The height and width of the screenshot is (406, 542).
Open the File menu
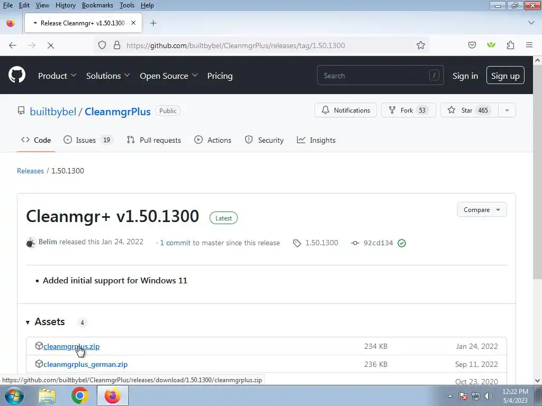pos(7,5)
